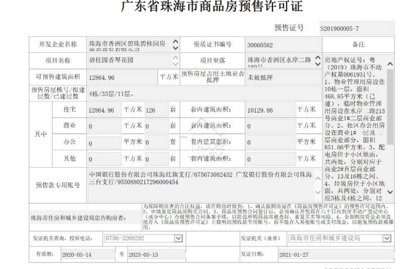This screenshot has height=269, width=404.
Task: Click remarks panel scrollbar thumb
Action: click(390, 107)
